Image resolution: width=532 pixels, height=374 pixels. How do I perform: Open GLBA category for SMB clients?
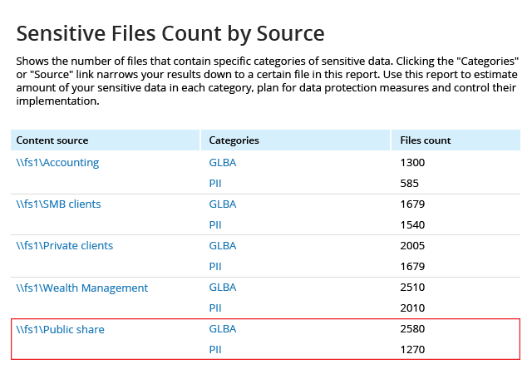tap(223, 204)
